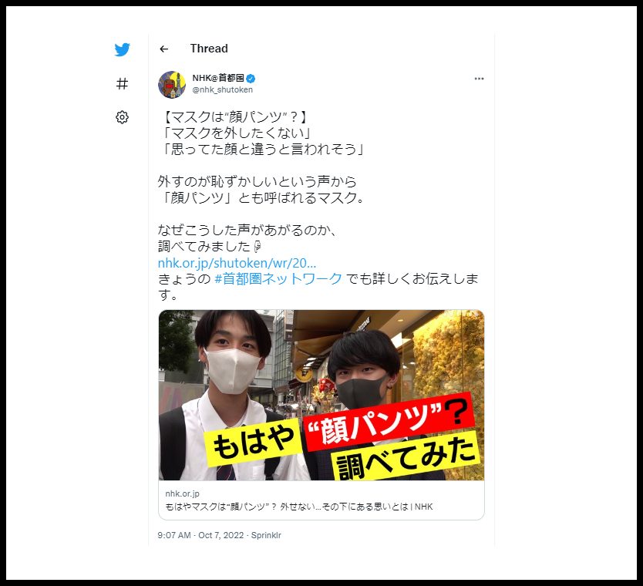Click the Thread heading
Viewport: 643px width, 586px height.
[209, 49]
